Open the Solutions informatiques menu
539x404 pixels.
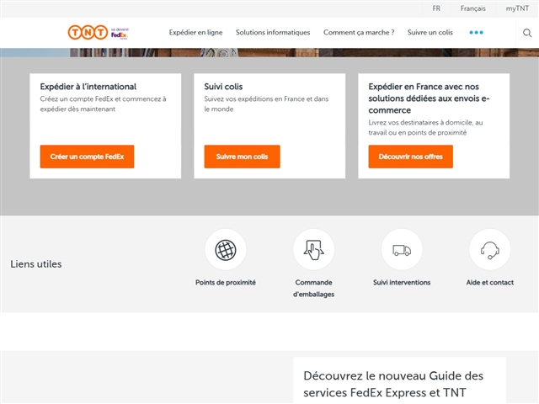(273, 33)
